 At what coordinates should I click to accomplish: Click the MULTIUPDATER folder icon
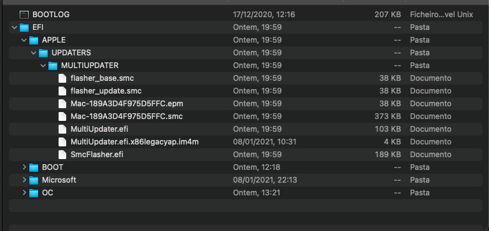coord(53,66)
